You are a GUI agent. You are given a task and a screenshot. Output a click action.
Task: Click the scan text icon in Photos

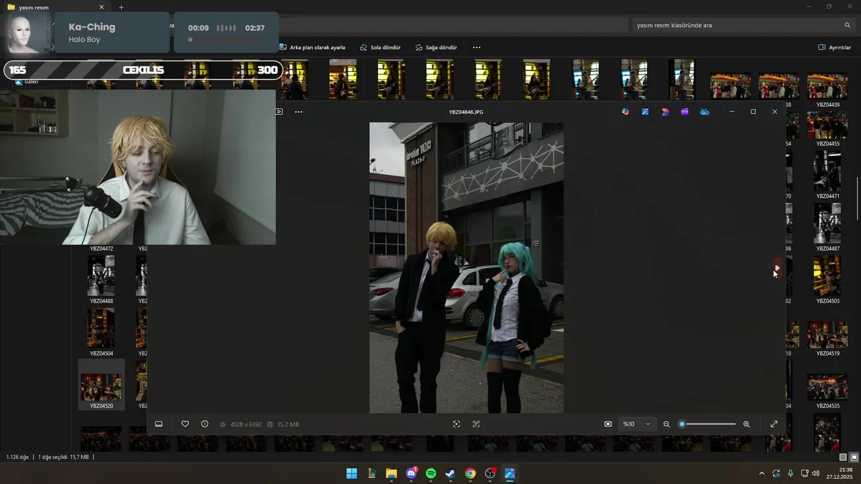[476, 424]
